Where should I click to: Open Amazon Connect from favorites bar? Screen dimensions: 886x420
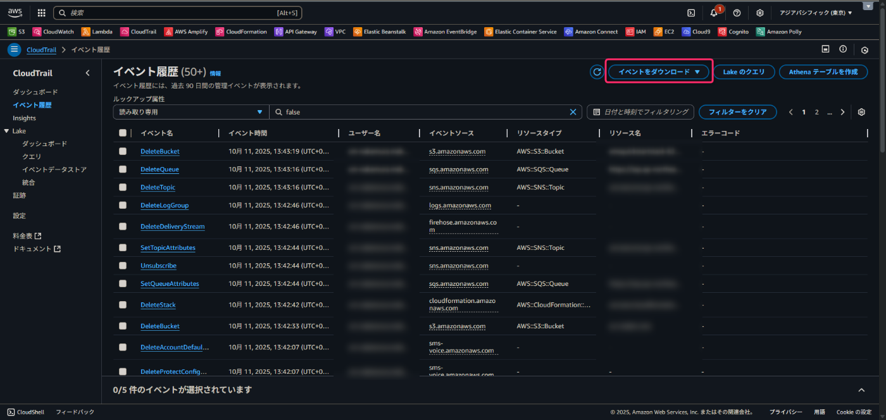(591, 32)
